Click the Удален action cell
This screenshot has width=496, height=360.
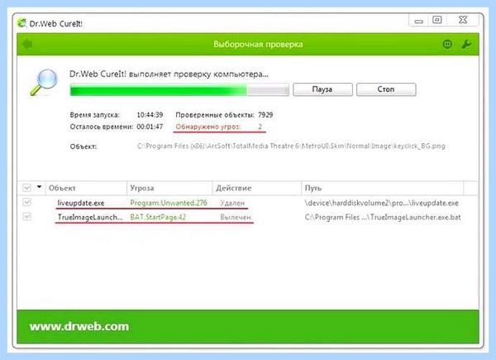232,203
